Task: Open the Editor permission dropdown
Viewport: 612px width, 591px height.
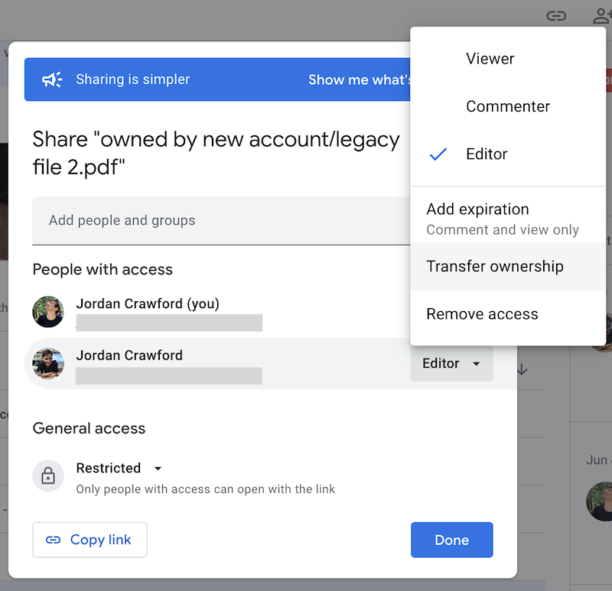Action: click(451, 364)
